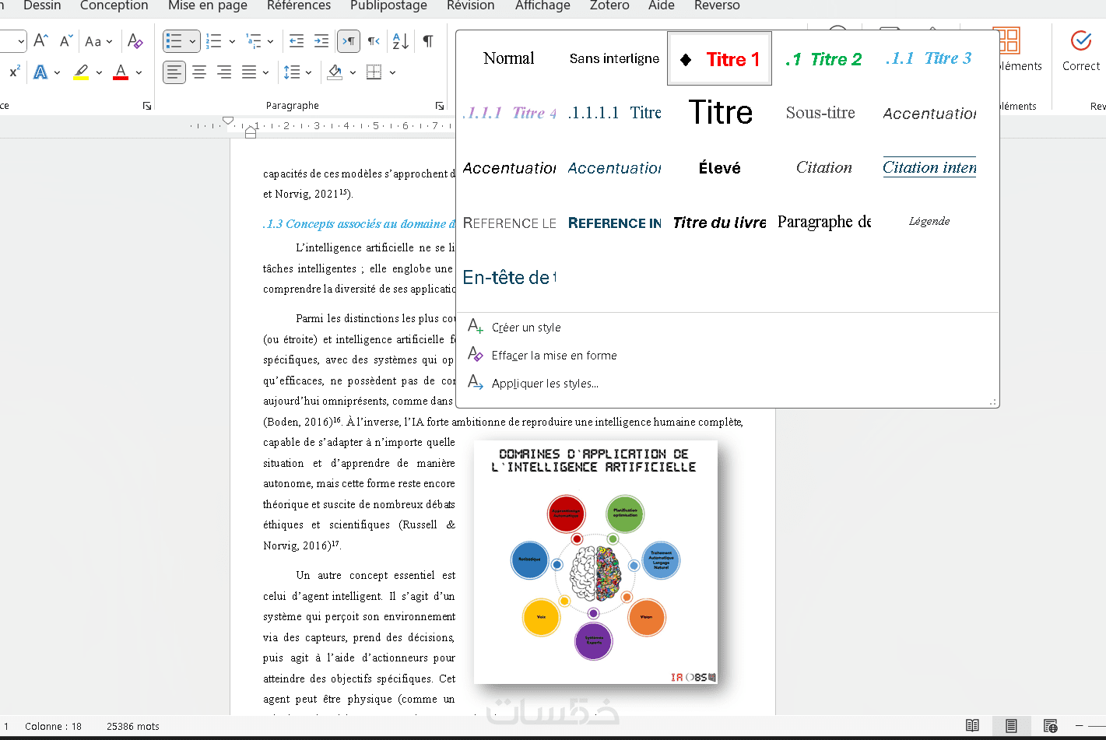
Task: Shrink font size with the smaller A
Action: coord(66,40)
